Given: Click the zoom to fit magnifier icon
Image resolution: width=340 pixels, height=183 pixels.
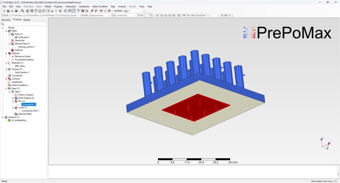Looking at the screenshot, I should point(23,11).
